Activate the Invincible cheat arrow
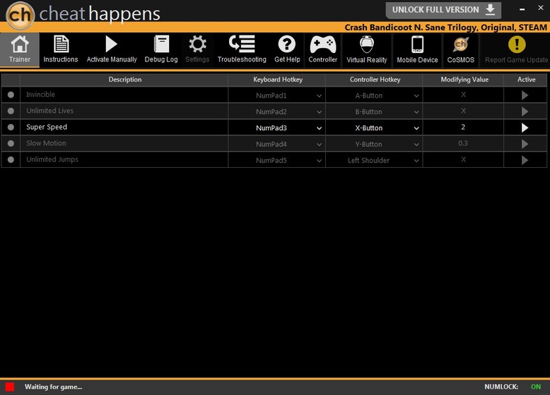This screenshot has height=395, width=550. point(525,95)
